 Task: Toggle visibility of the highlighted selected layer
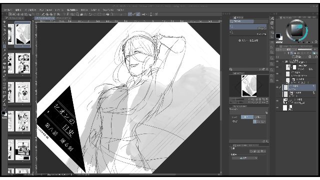(x=277, y=87)
